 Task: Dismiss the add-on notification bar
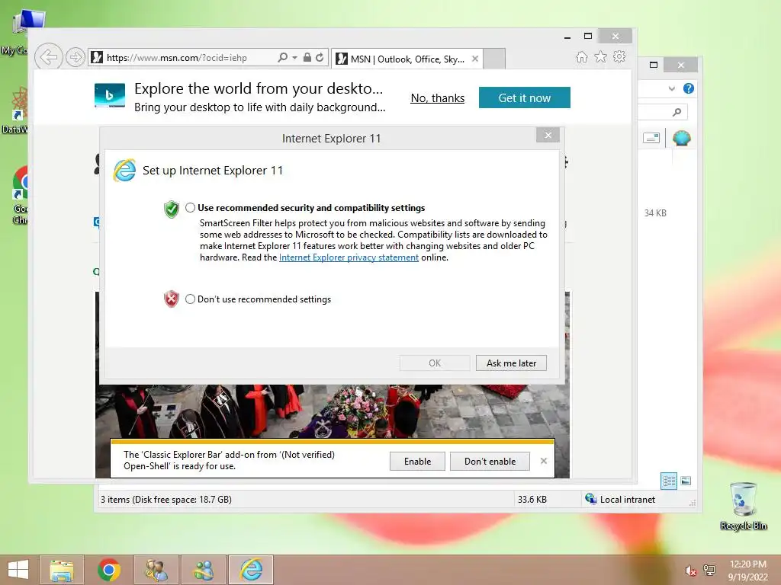pos(543,461)
